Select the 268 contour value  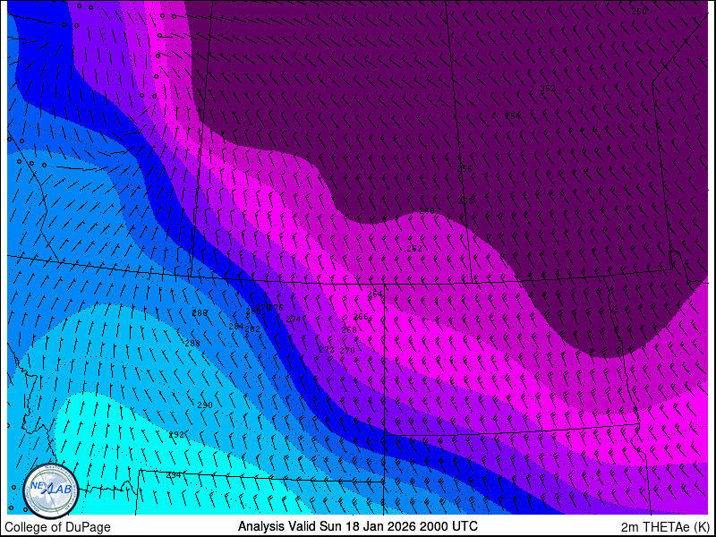tap(349, 329)
